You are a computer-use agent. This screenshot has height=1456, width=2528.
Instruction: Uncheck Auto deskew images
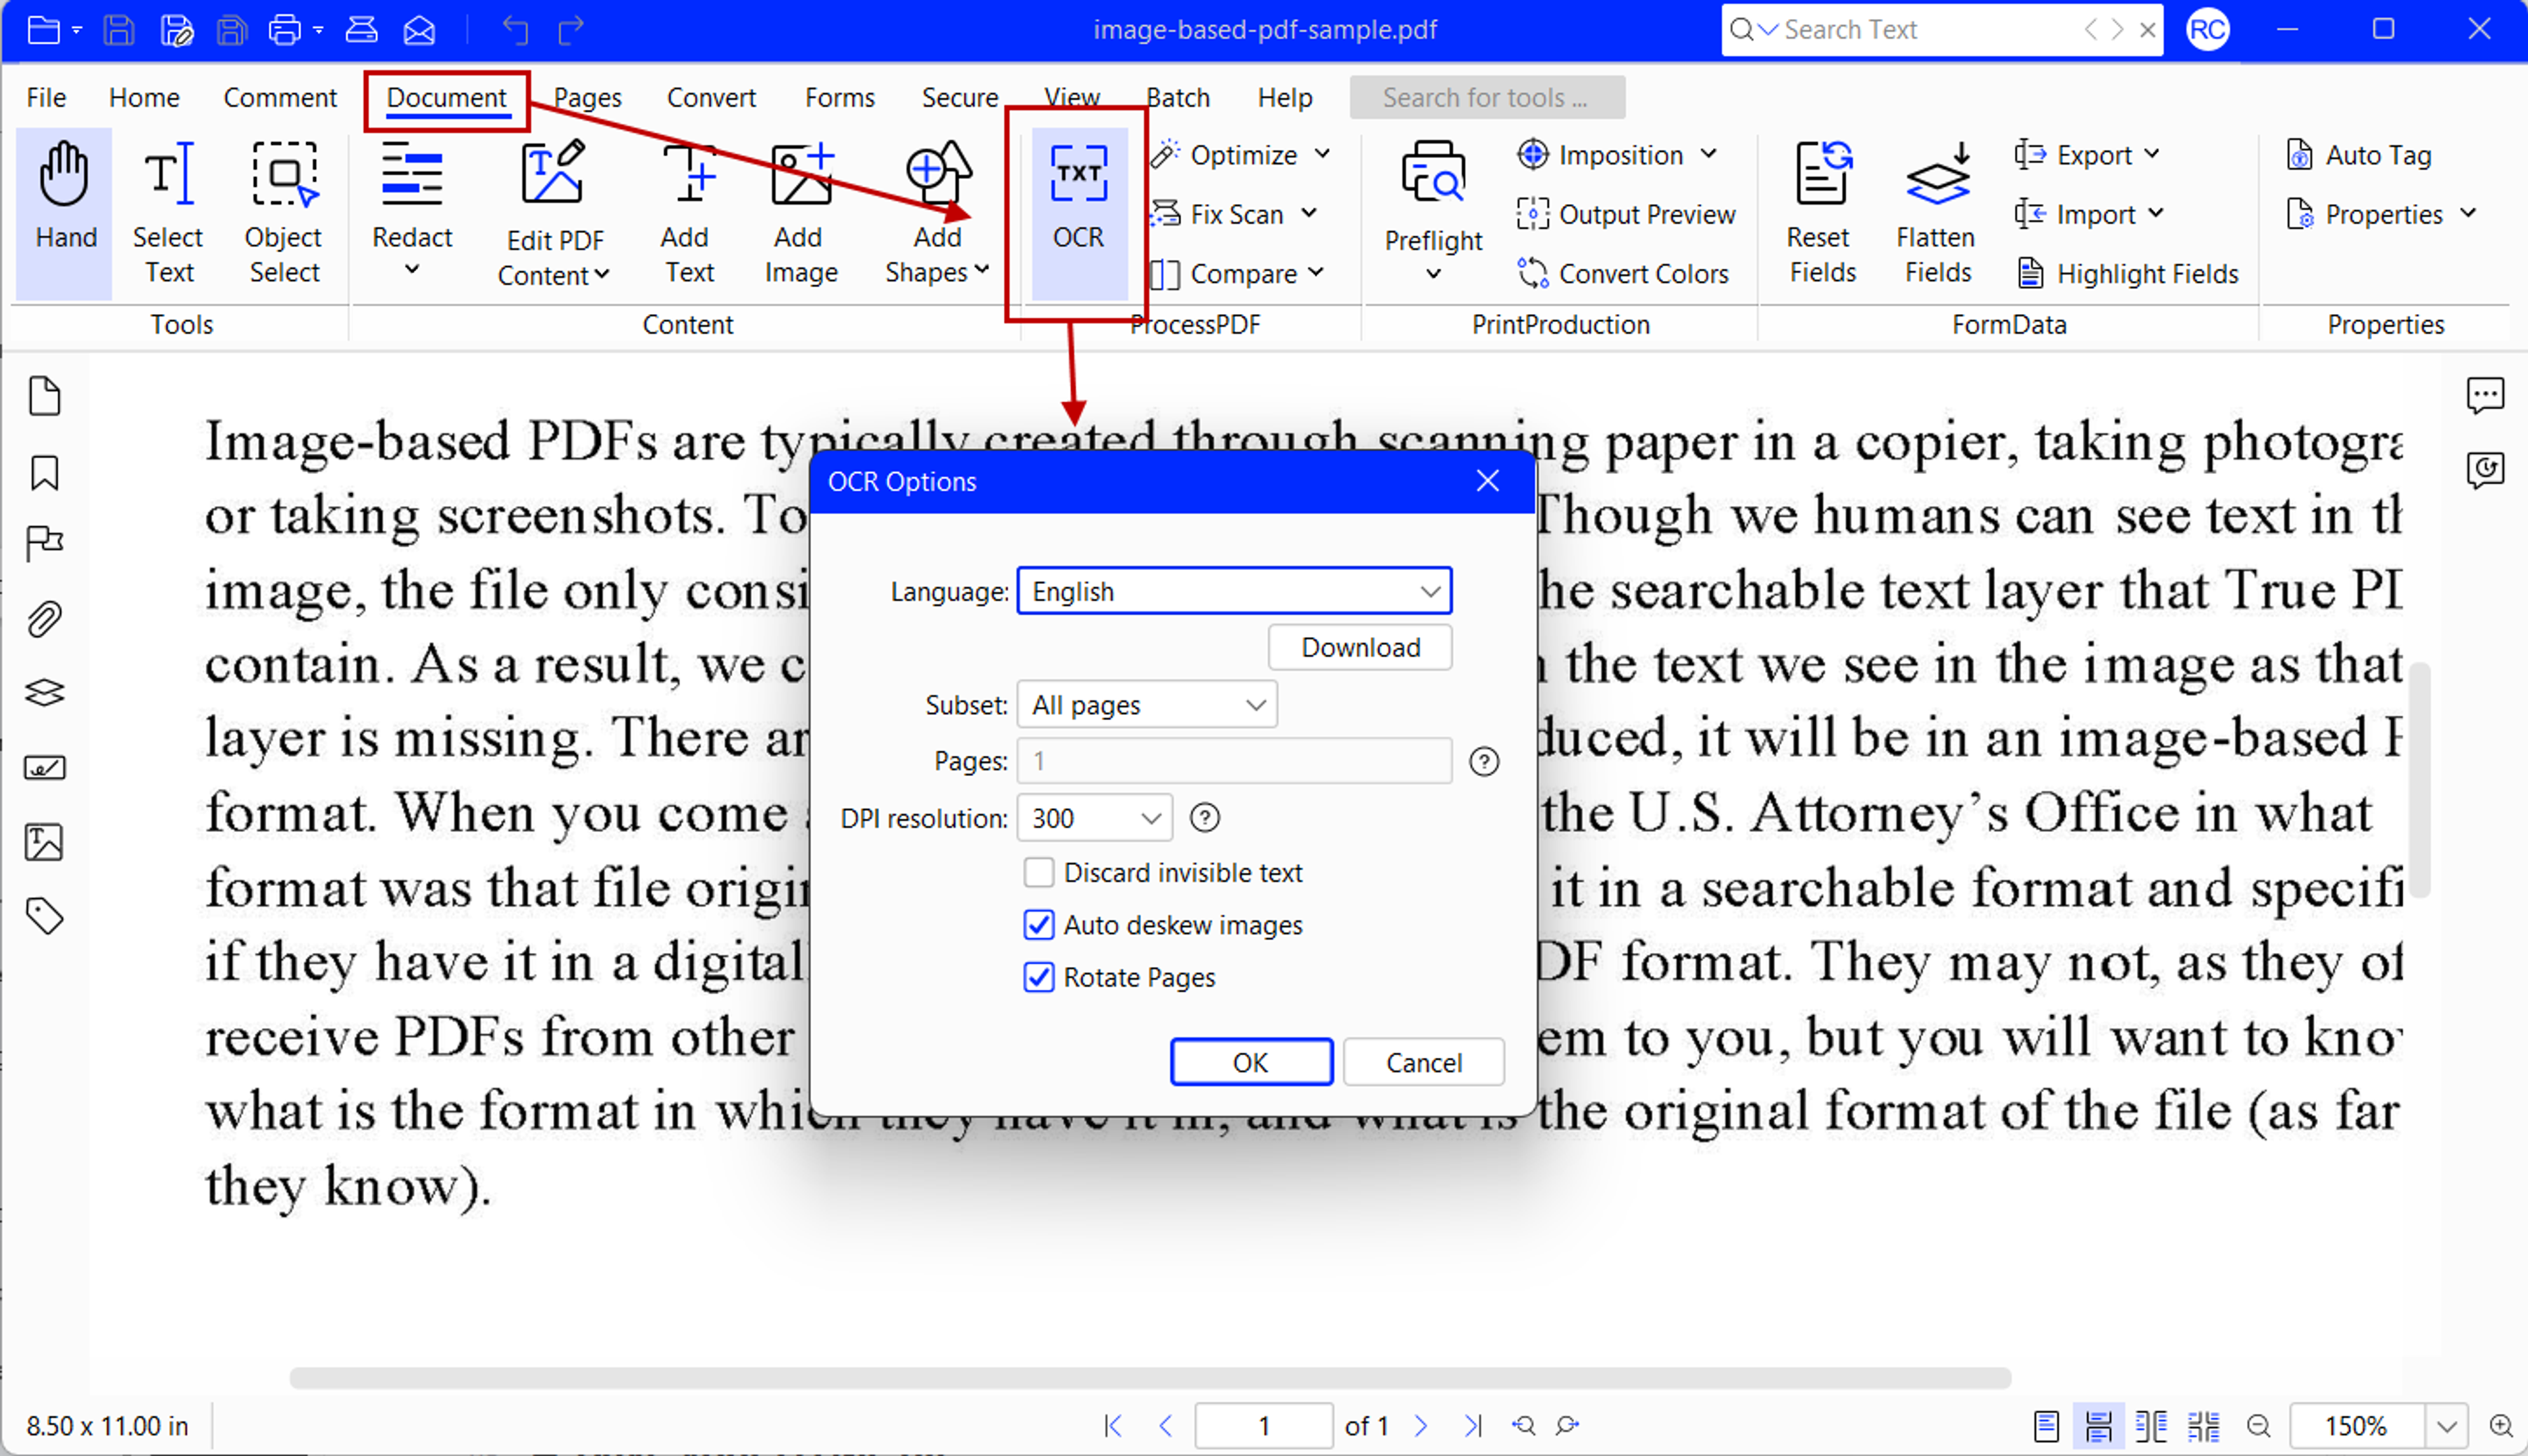1039,925
